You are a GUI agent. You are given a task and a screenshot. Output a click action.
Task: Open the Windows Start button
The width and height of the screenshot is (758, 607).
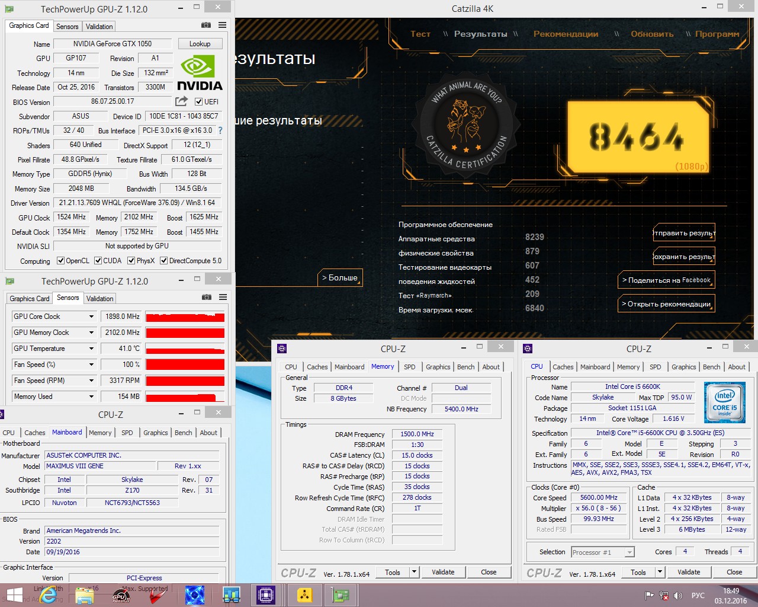[13, 595]
